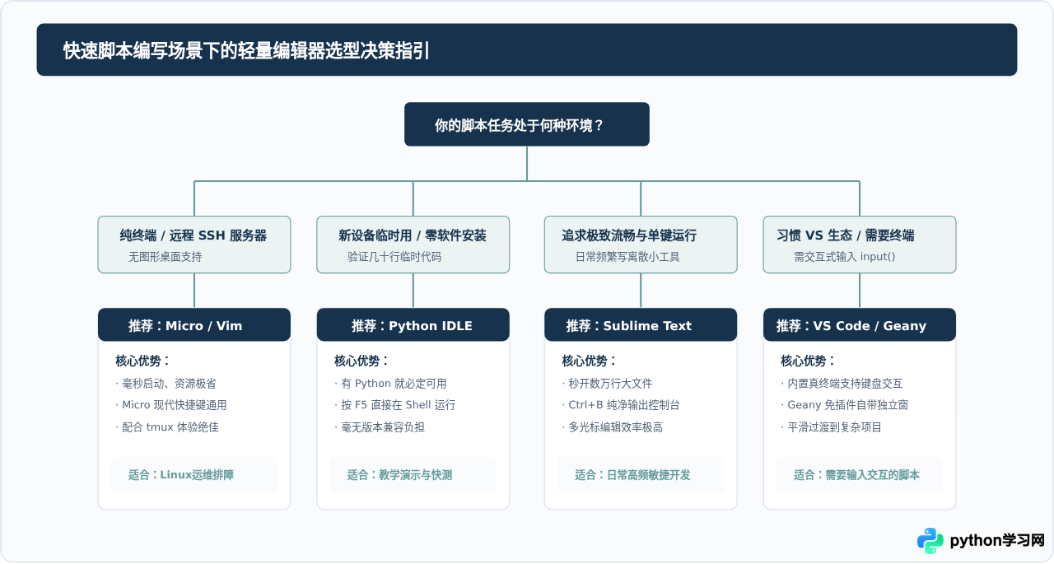
Task: Click the text '需交互式输入 input()'
Action: click(845, 257)
